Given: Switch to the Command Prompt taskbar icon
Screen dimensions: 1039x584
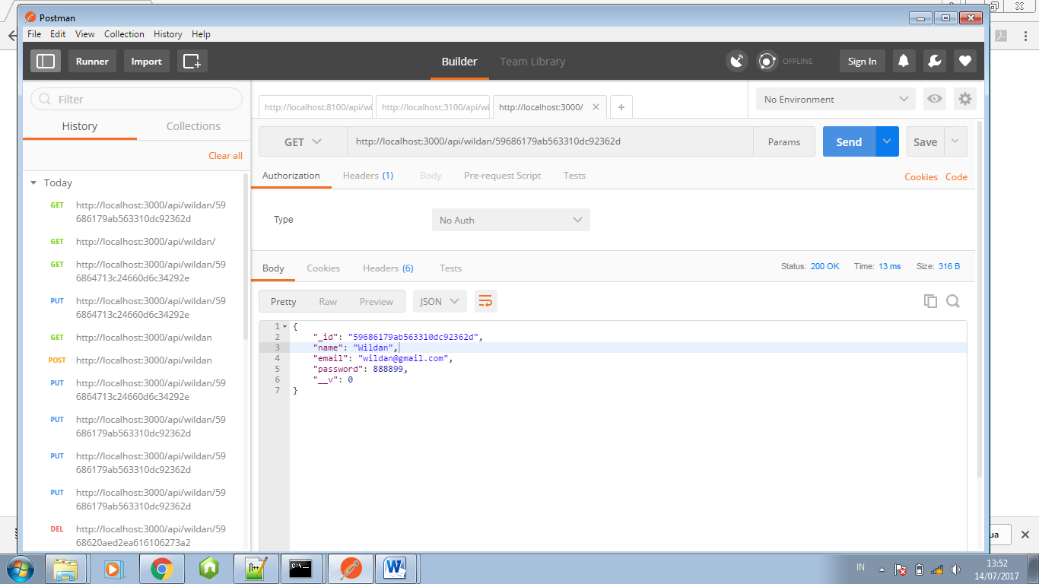Looking at the screenshot, I should coord(300,568).
